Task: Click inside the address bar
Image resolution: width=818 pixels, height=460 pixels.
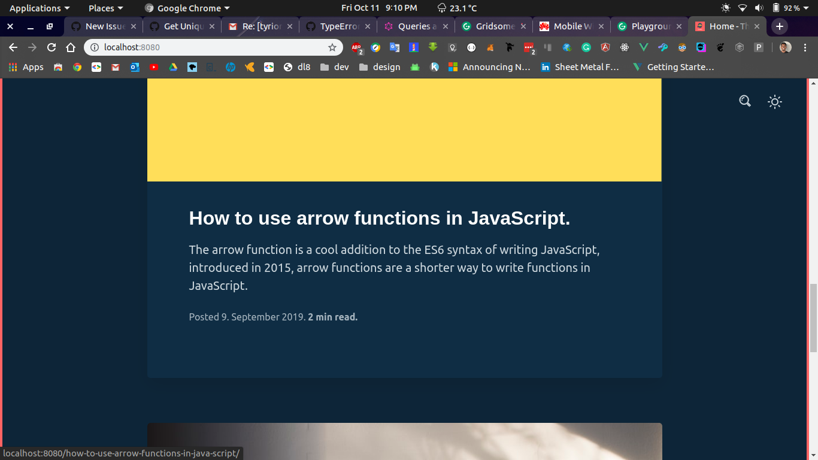Action: point(180,47)
